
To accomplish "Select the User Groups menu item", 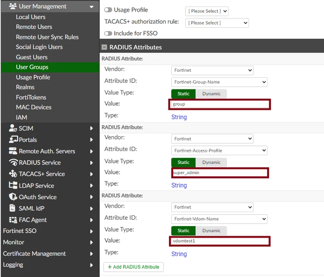I will coord(50,67).
